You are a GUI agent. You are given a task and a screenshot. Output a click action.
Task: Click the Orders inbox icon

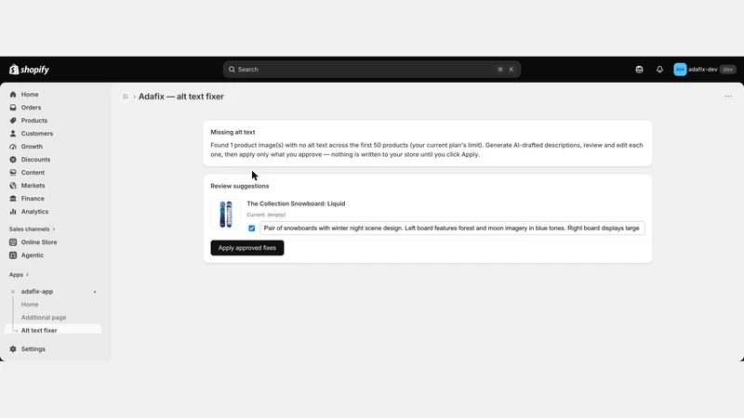tap(13, 108)
